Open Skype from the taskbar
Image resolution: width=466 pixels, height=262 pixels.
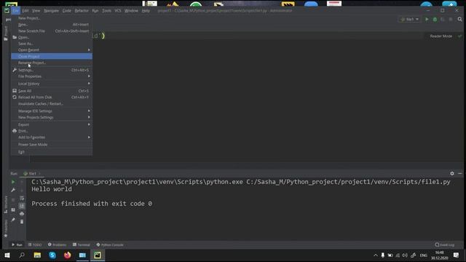[52, 255]
